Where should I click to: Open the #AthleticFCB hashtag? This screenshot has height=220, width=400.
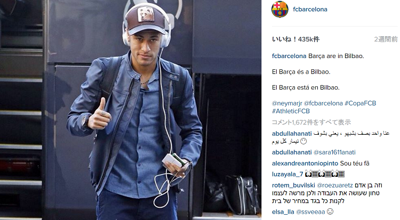291,111
